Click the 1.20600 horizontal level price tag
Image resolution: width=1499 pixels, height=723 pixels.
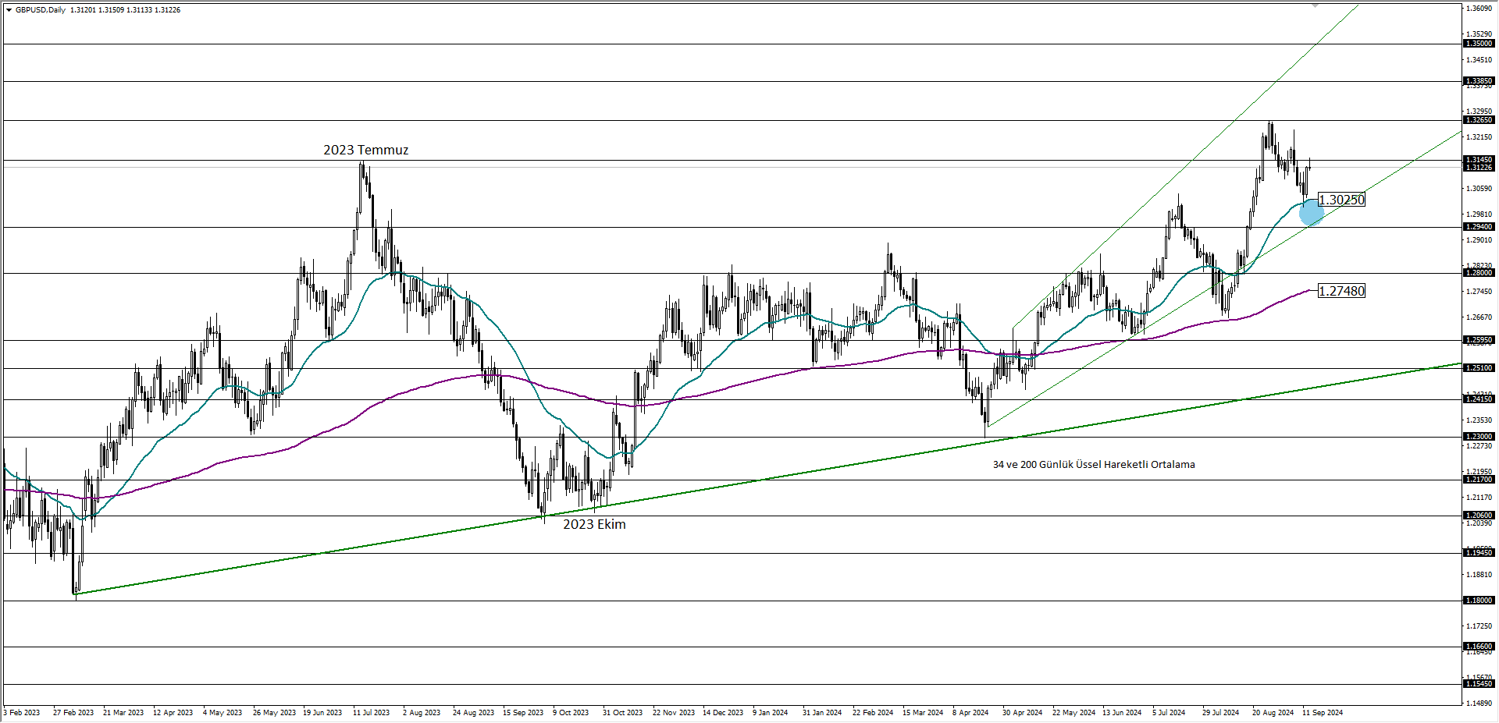coord(1479,516)
